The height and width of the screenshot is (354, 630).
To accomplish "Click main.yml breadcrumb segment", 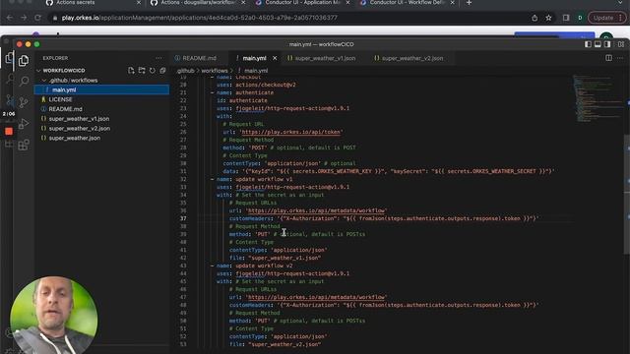I will click(x=256, y=71).
